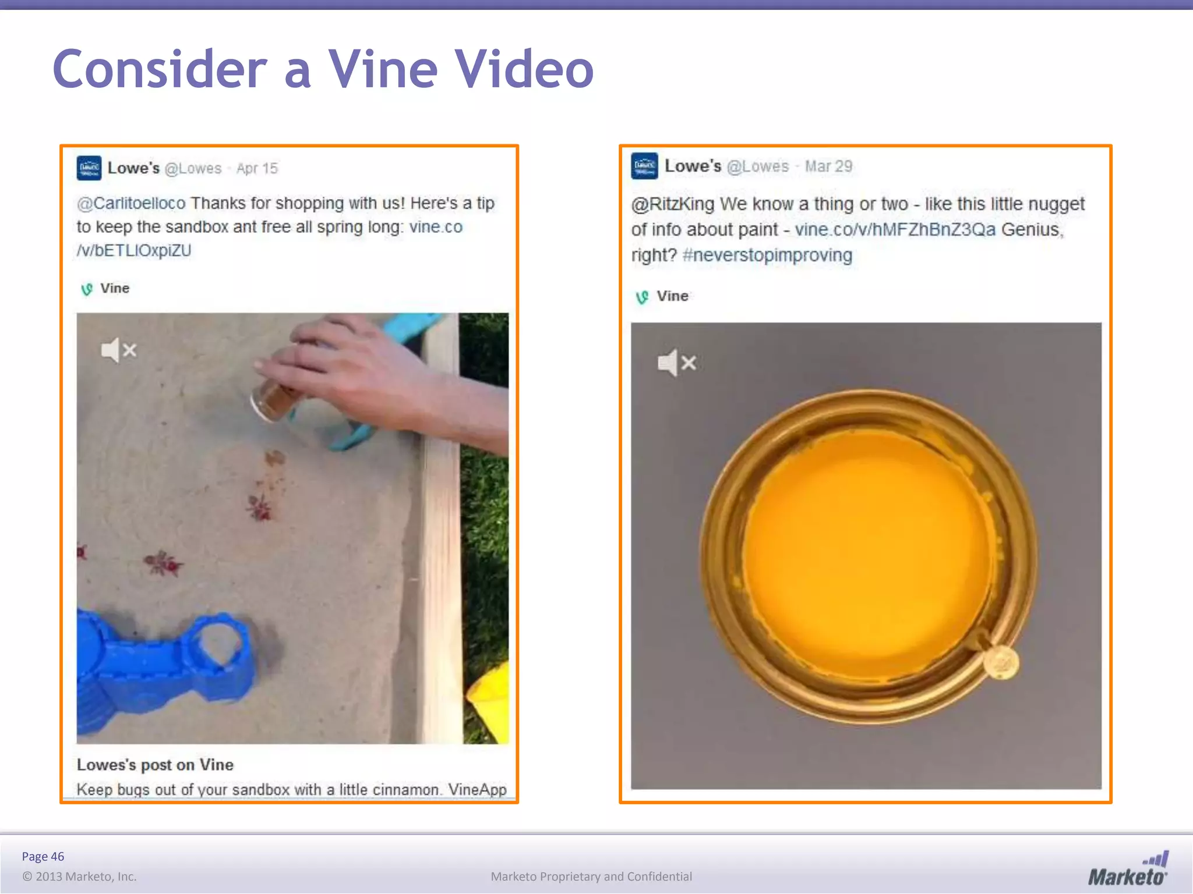Unmute the paint can Vine video
Image resolution: width=1193 pixels, height=894 pixels.
click(677, 363)
